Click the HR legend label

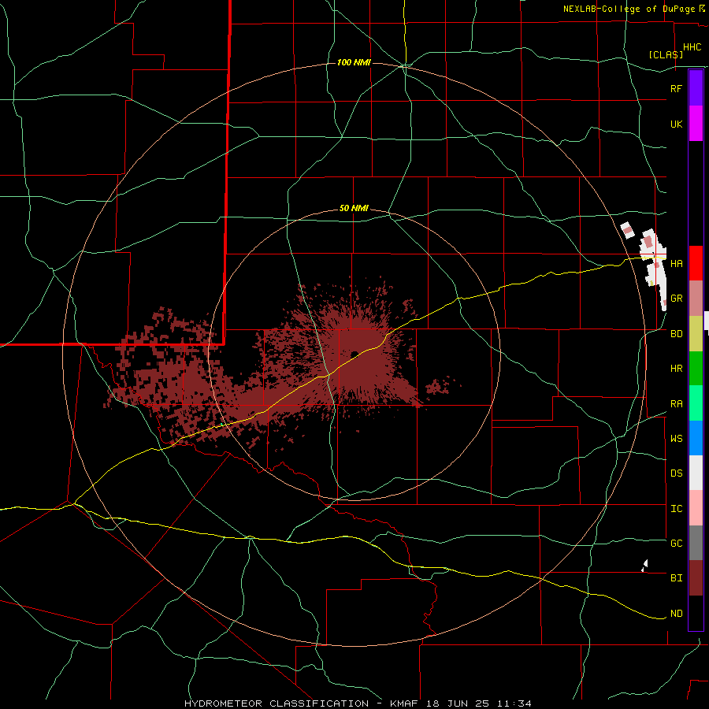pos(676,369)
